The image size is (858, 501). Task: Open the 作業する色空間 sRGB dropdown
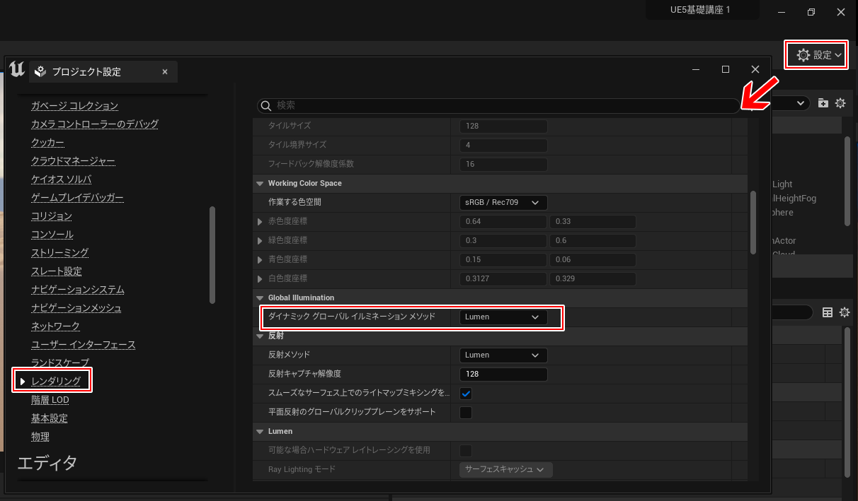[503, 203]
